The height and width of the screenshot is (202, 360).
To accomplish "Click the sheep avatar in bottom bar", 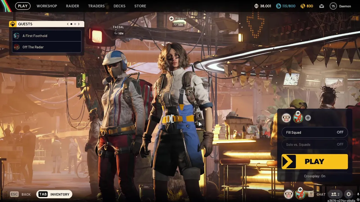I will coord(288,194).
